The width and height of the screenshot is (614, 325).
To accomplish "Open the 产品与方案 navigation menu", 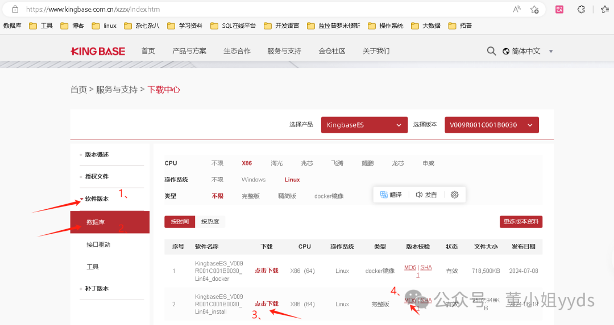I will 189,51.
